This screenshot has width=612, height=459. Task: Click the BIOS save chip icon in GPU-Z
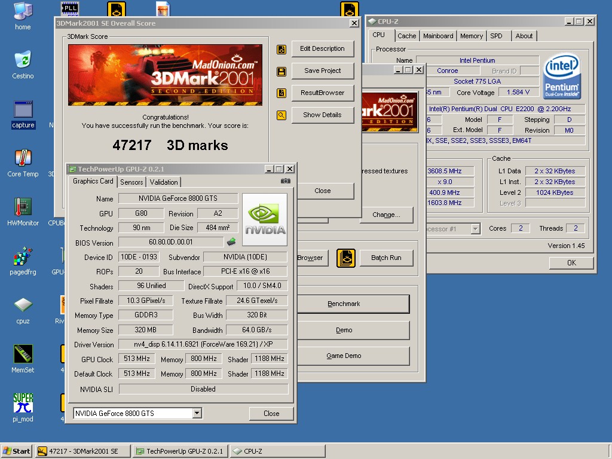coord(231,242)
